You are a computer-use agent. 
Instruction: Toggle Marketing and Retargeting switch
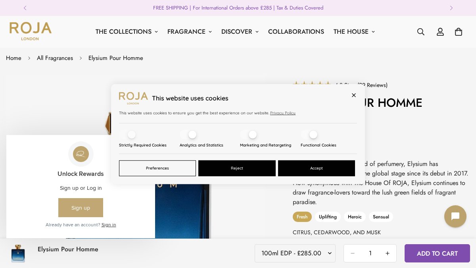[x=248, y=135]
